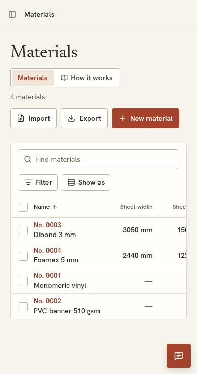Click the Export button
Viewport: 197px width, 374px height.
[84, 118]
